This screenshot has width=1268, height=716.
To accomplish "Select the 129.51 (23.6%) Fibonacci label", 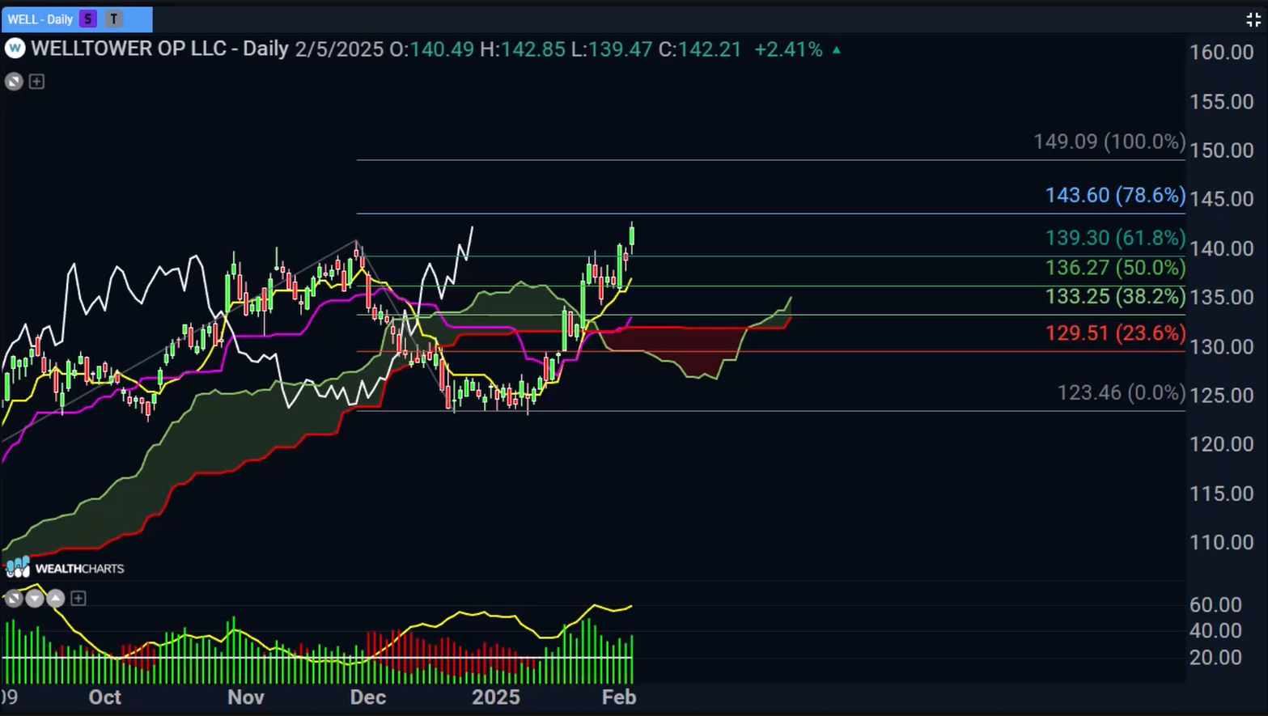I will (x=1115, y=333).
